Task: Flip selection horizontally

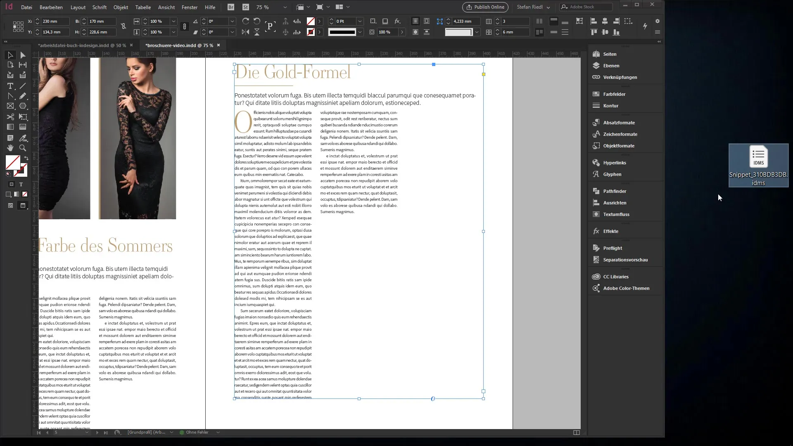Action: 245,32
